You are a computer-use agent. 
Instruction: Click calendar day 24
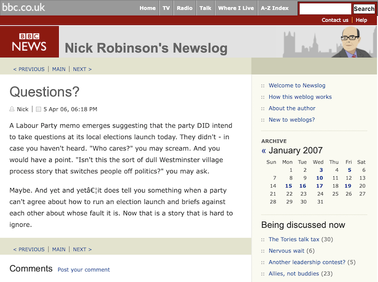(320, 194)
